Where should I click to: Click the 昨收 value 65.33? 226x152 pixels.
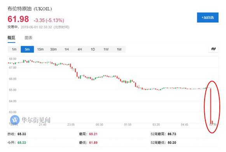(22, 134)
